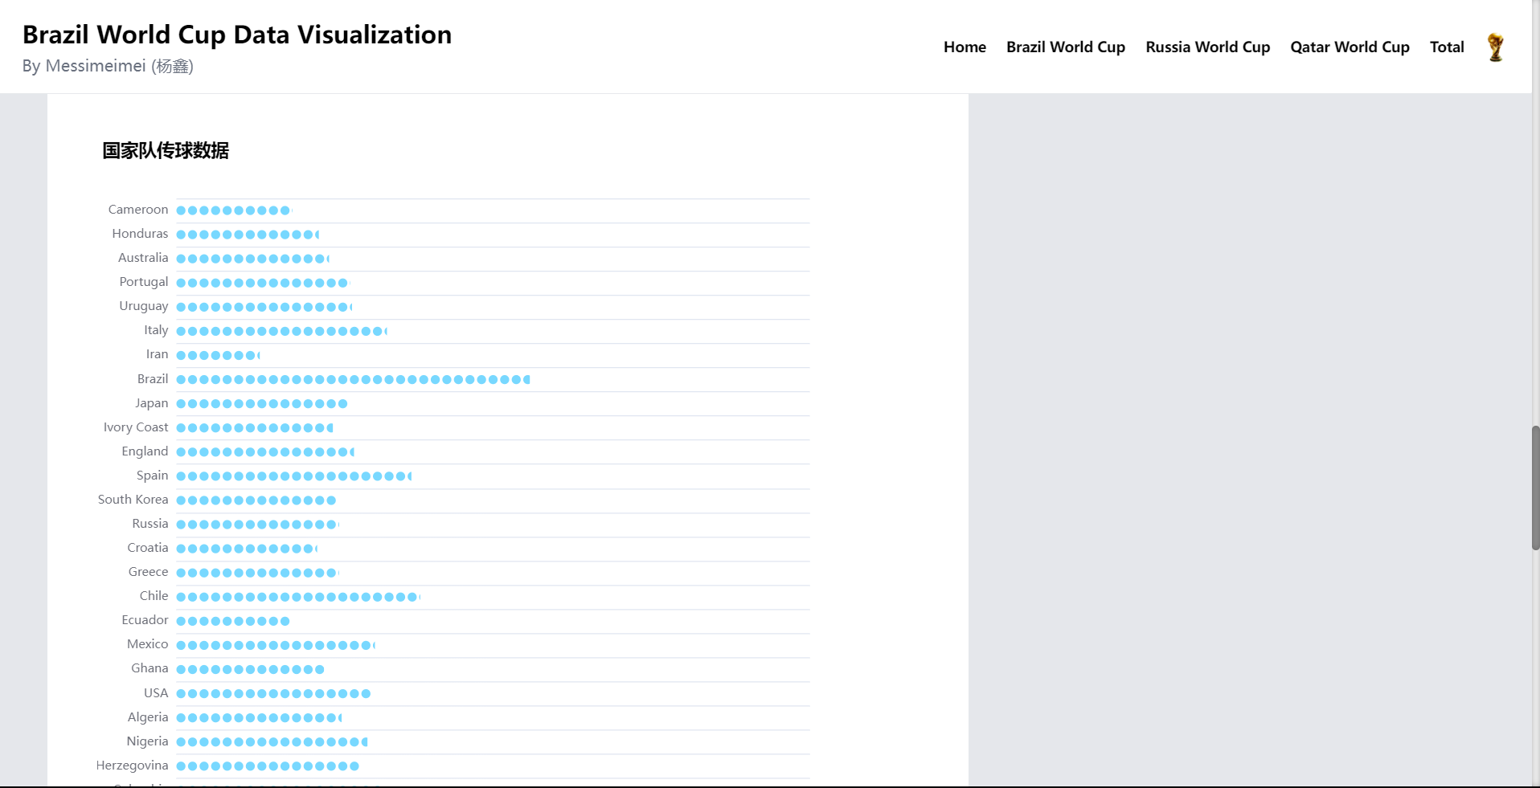This screenshot has width=1540, height=788.
Task: Select the Portugal axis label
Action: pyautogui.click(x=144, y=282)
